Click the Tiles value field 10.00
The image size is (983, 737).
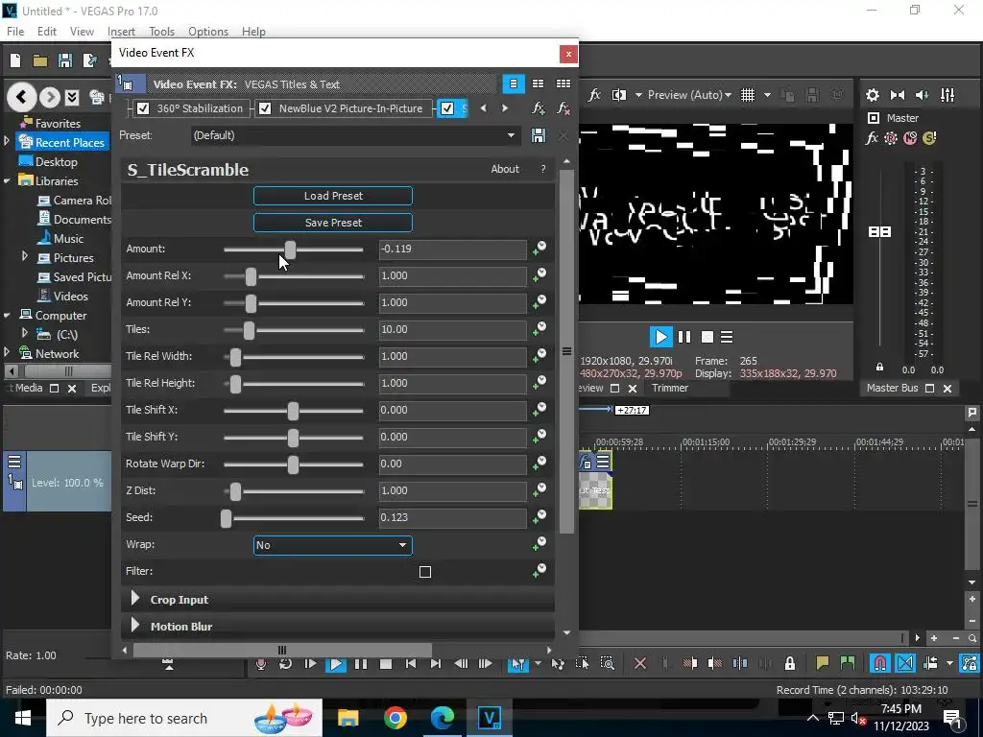[x=453, y=330]
